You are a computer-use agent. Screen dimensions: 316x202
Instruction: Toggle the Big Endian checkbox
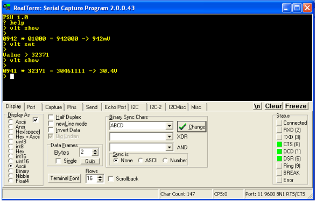[51, 136]
